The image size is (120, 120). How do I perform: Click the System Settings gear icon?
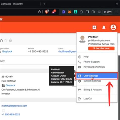[x=79, y=81]
